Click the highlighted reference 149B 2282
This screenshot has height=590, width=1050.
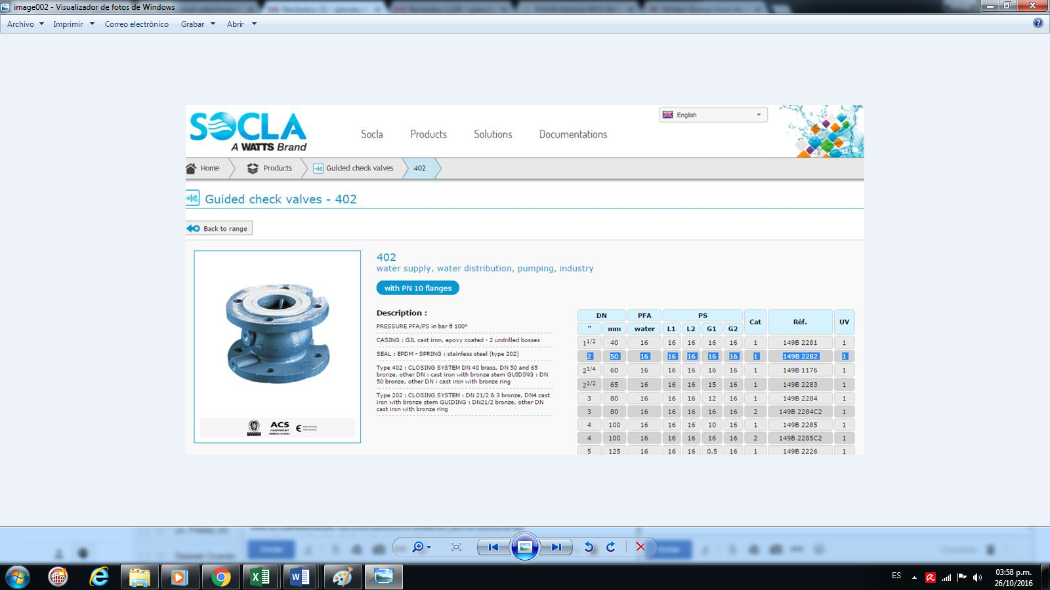tap(801, 357)
